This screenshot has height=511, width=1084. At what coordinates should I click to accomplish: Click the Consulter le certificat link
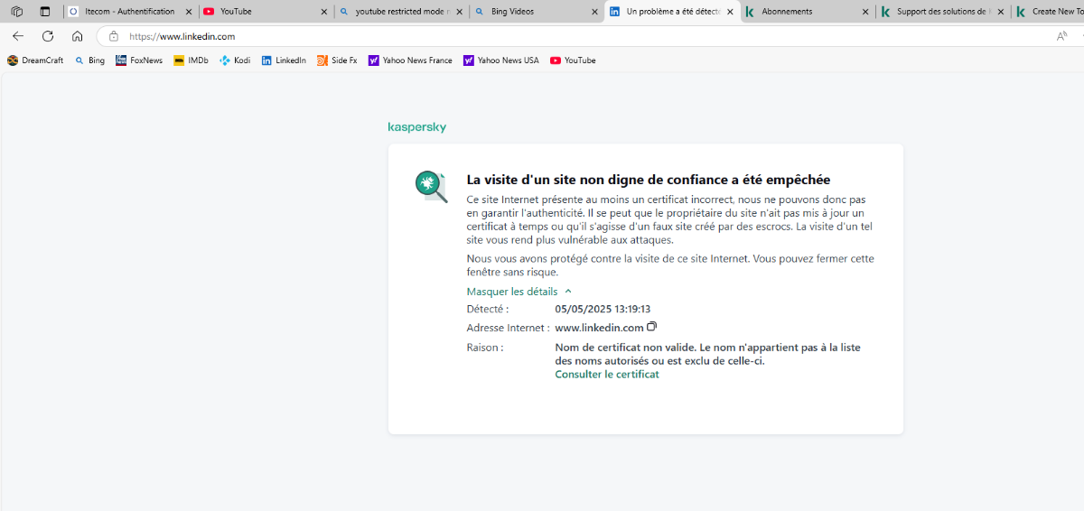click(607, 375)
